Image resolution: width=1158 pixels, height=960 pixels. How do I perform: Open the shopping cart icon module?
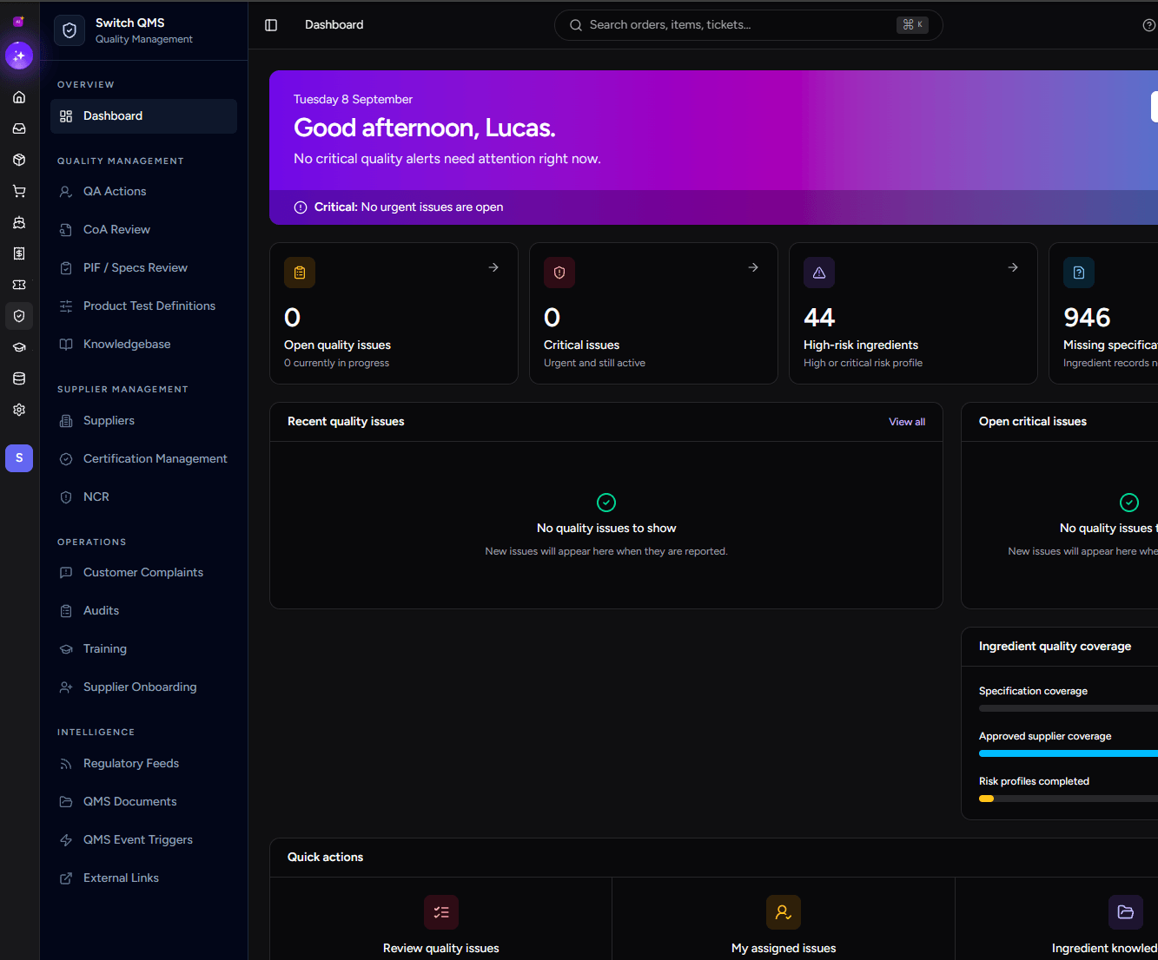[19, 191]
